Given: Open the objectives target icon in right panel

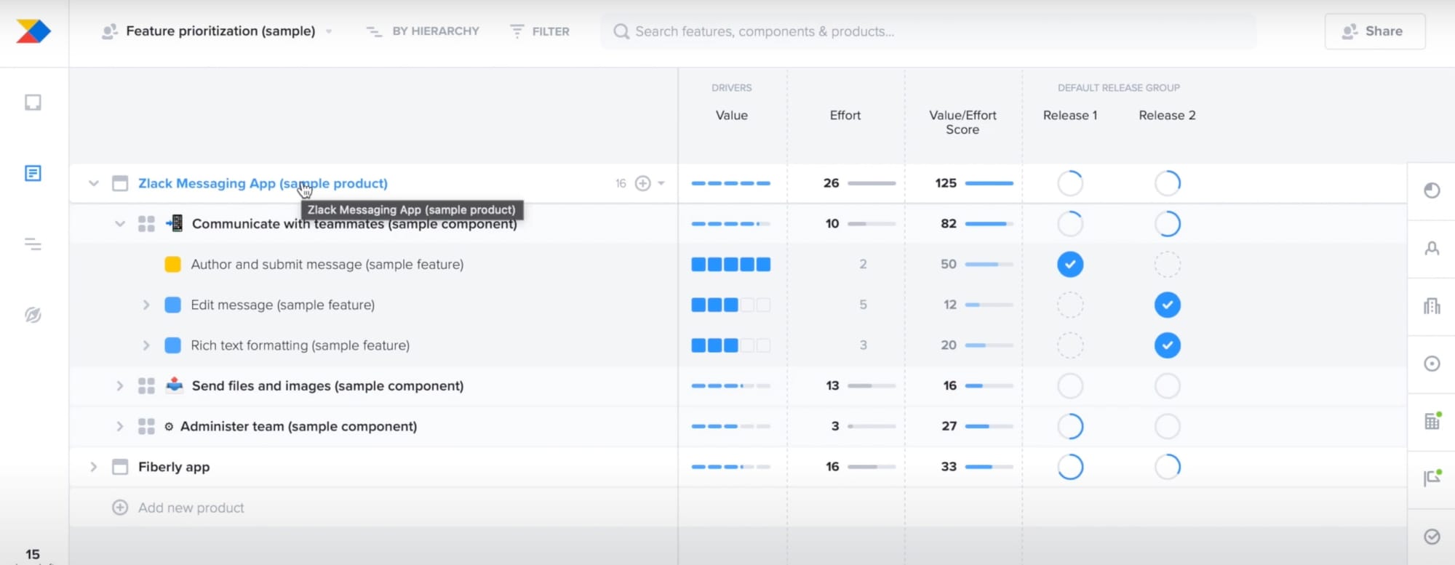Looking at the screenshot, I should tap(1432, 364).
